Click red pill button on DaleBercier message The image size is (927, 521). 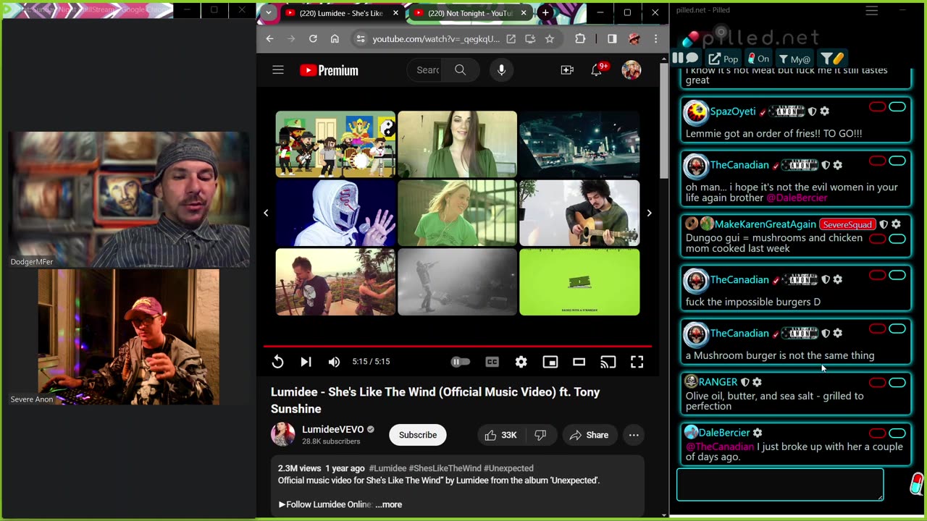click(x=877, y=433)
